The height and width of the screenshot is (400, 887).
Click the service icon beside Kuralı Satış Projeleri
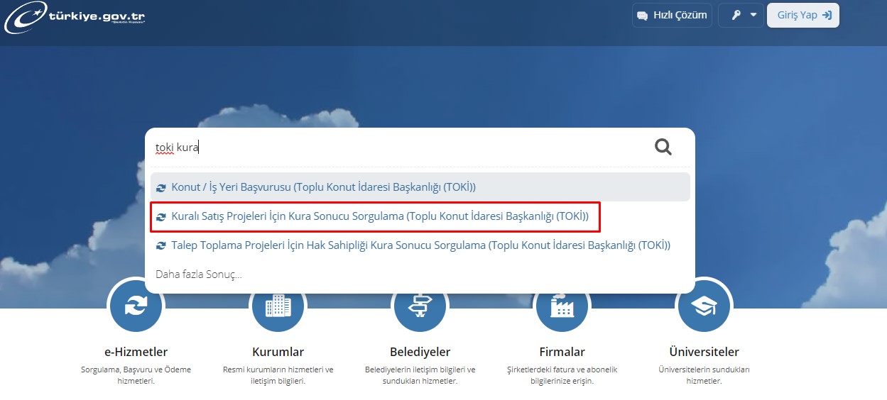click(x=161, y=217)
